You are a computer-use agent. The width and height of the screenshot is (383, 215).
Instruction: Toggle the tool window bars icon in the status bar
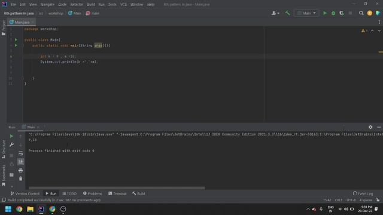(4, 200)
